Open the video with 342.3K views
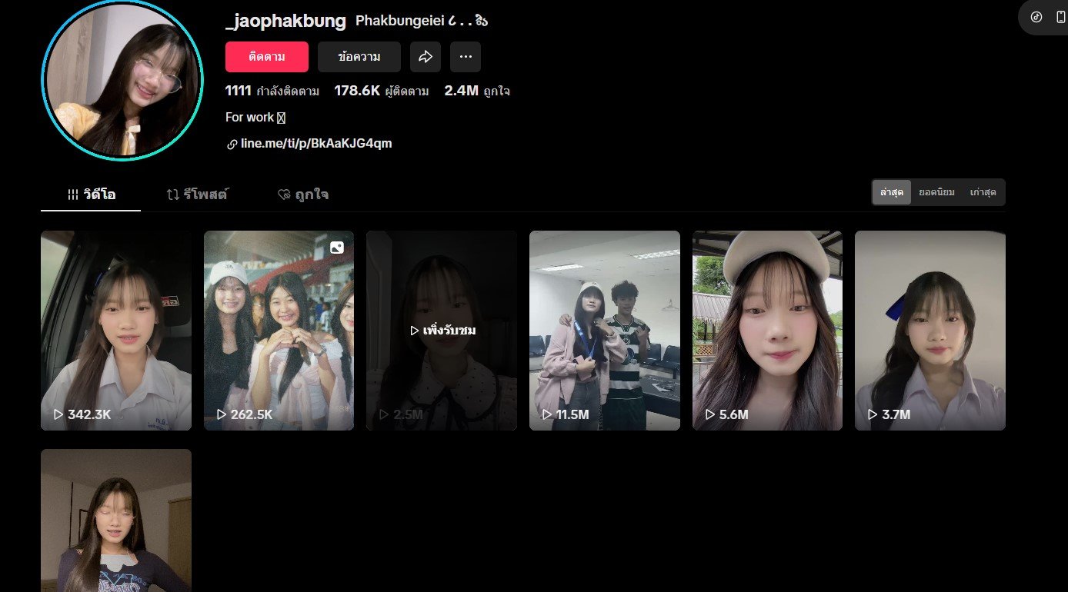The height and width of the screenshot is (592, 1068). tap(116, 331)
